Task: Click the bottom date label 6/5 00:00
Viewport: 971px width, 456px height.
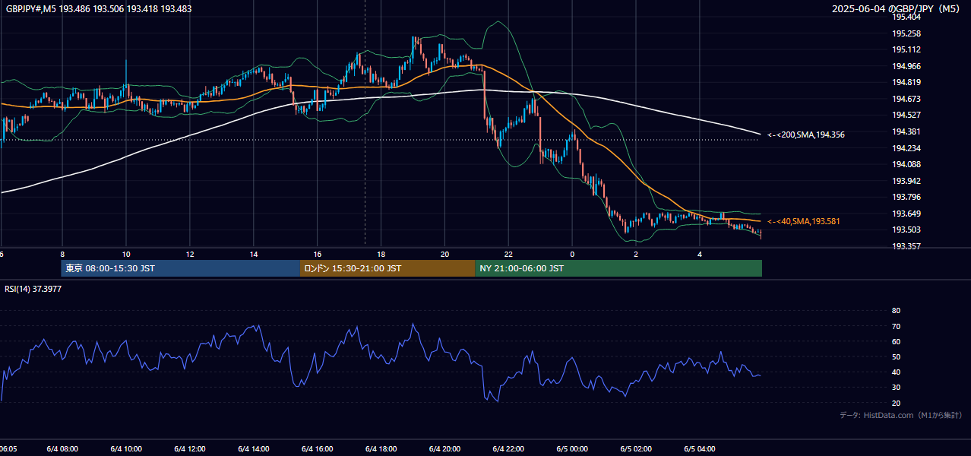Action: (572, 448)
